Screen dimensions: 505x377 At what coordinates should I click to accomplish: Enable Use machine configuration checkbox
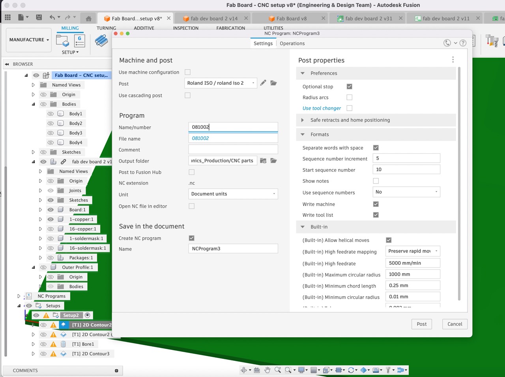(x=188, y=72)
